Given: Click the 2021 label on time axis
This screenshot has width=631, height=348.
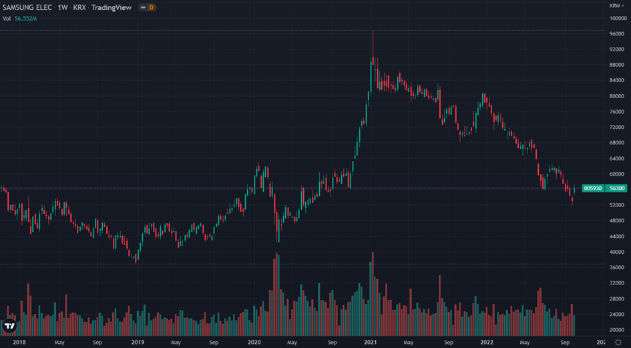Looking at the screenshot, I should point(371,342).
